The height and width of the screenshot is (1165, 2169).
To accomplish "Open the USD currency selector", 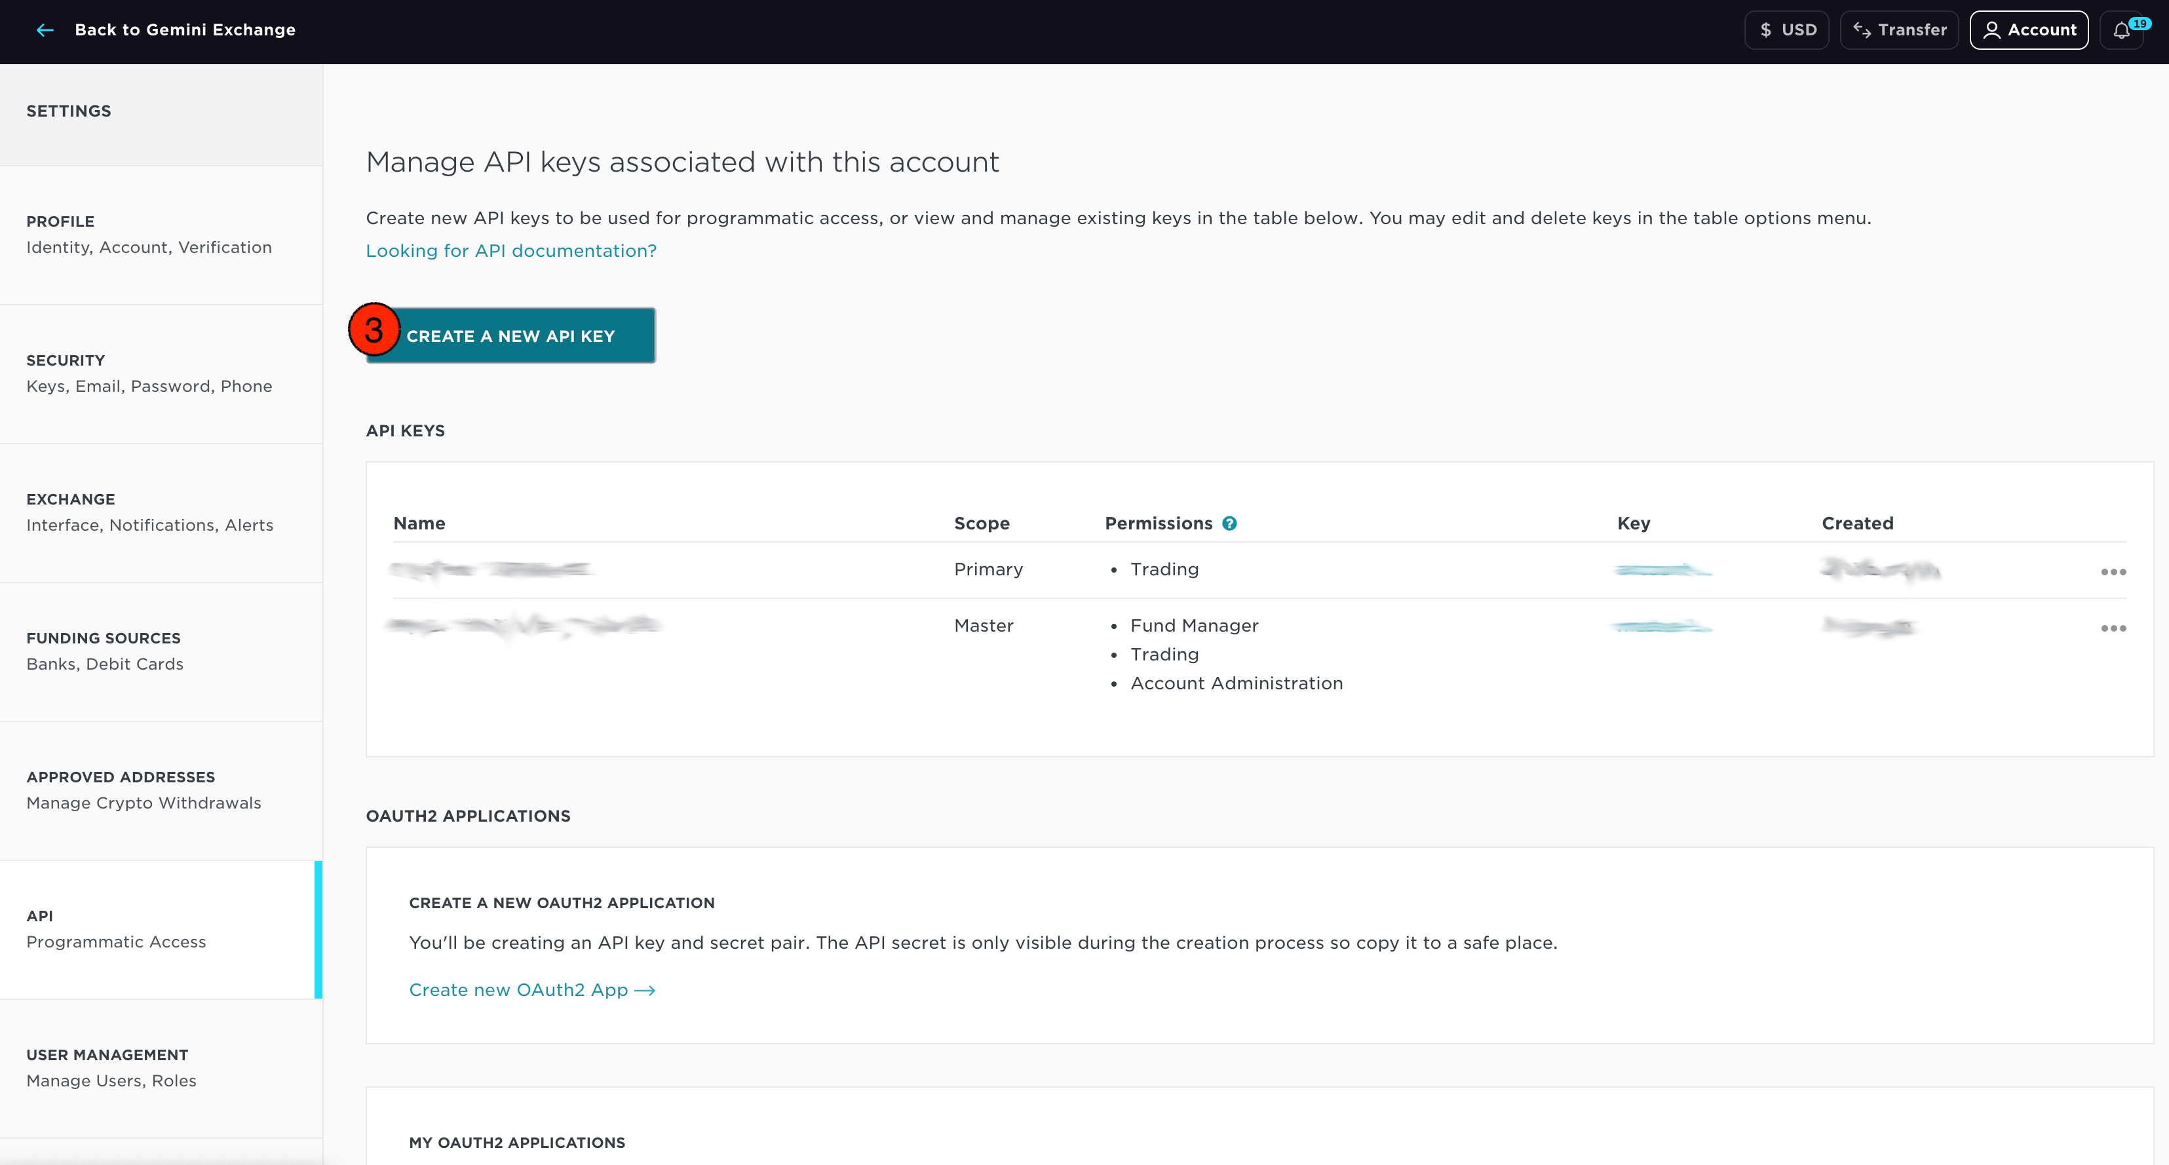I will [x=1787, y=30].
